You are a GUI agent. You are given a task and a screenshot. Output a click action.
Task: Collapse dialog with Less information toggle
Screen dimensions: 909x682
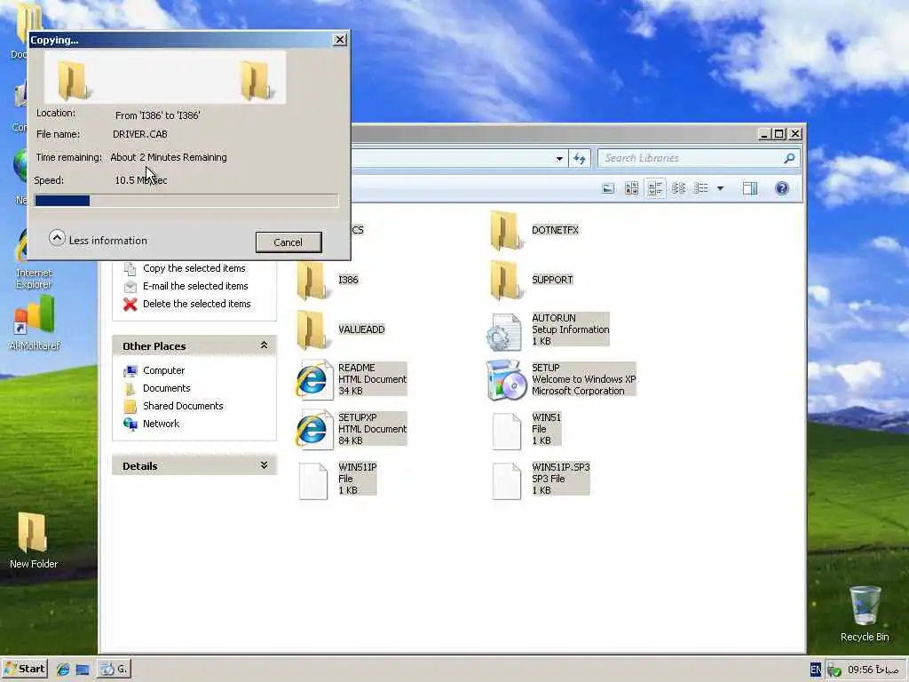click(98, 240)
